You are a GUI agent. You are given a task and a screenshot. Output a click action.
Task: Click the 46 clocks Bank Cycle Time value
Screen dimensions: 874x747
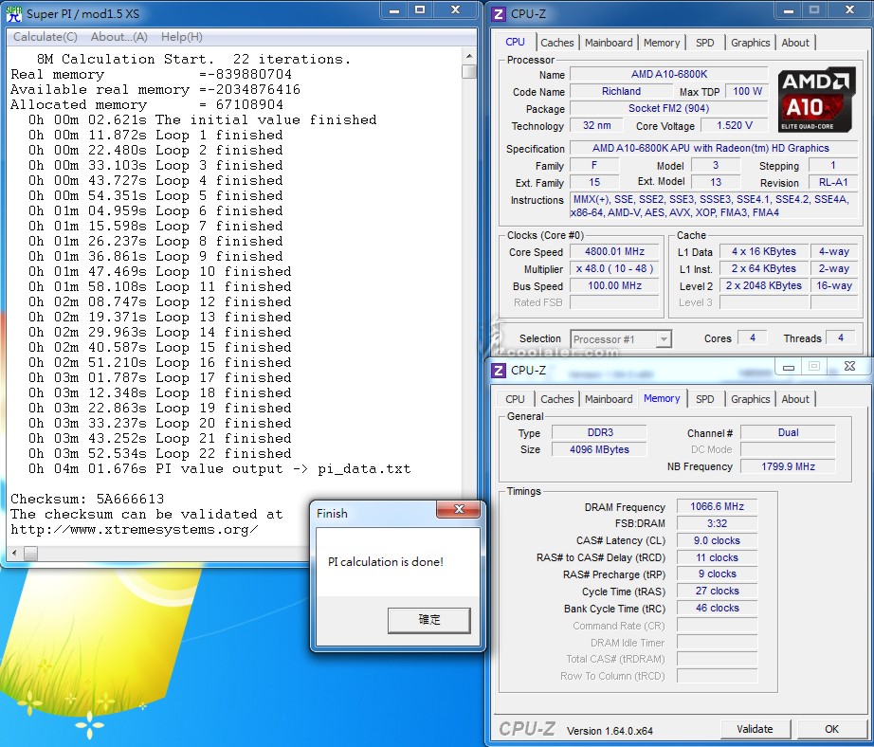pyautogui.click(x=717, y=609)
